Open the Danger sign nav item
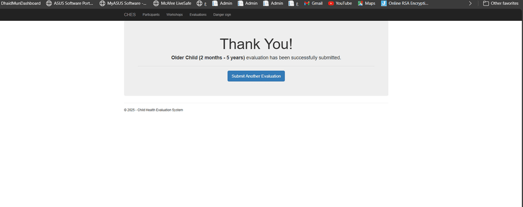Screen dimensions: 523x207 click(x=222, y=15)
